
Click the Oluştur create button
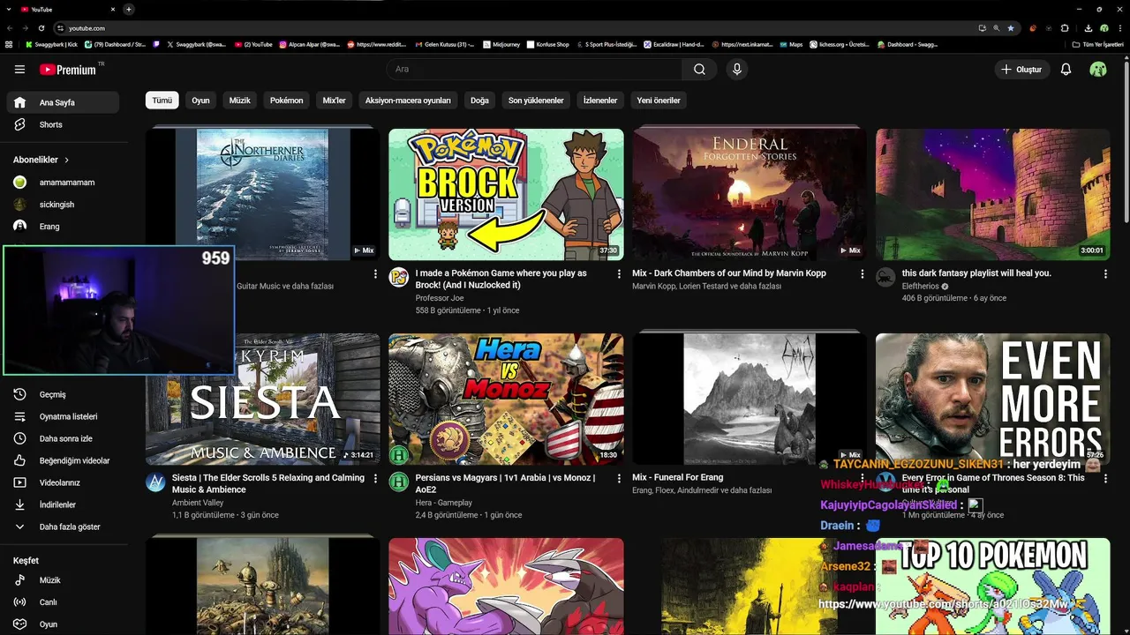click(x=1021, y=70)
